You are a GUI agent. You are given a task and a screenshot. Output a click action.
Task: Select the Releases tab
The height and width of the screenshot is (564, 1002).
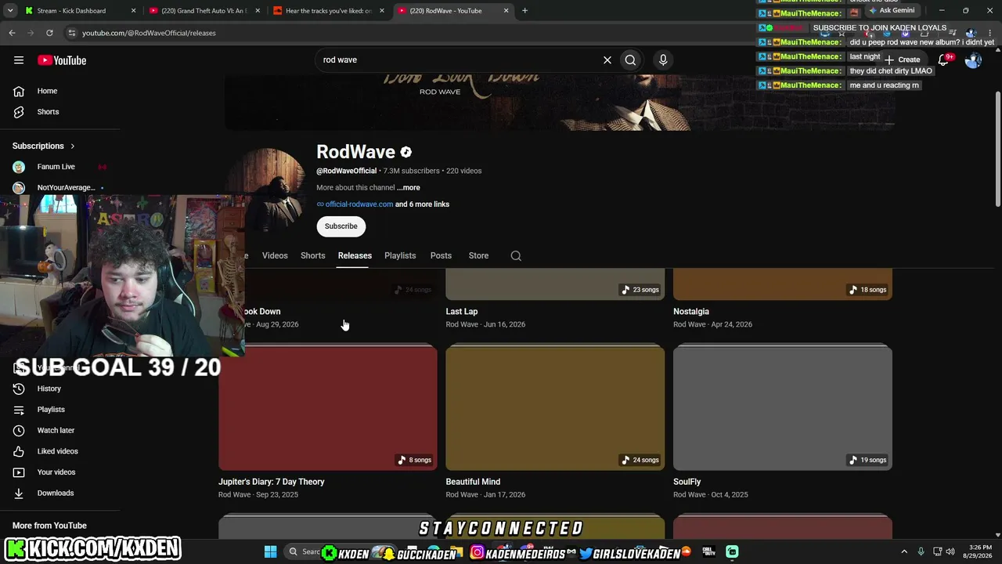pos(355,255)
